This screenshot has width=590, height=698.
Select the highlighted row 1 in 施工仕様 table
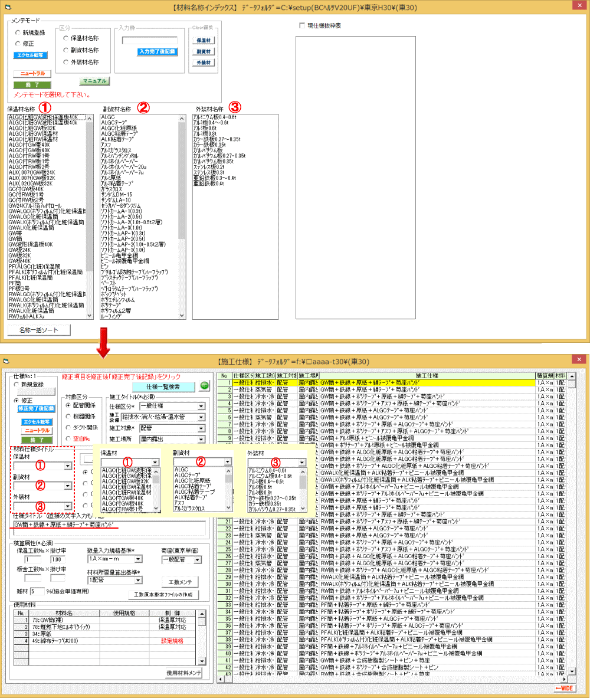[392, 383]
